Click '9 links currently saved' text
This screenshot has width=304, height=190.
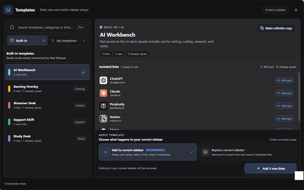click(x=283, y=140)
